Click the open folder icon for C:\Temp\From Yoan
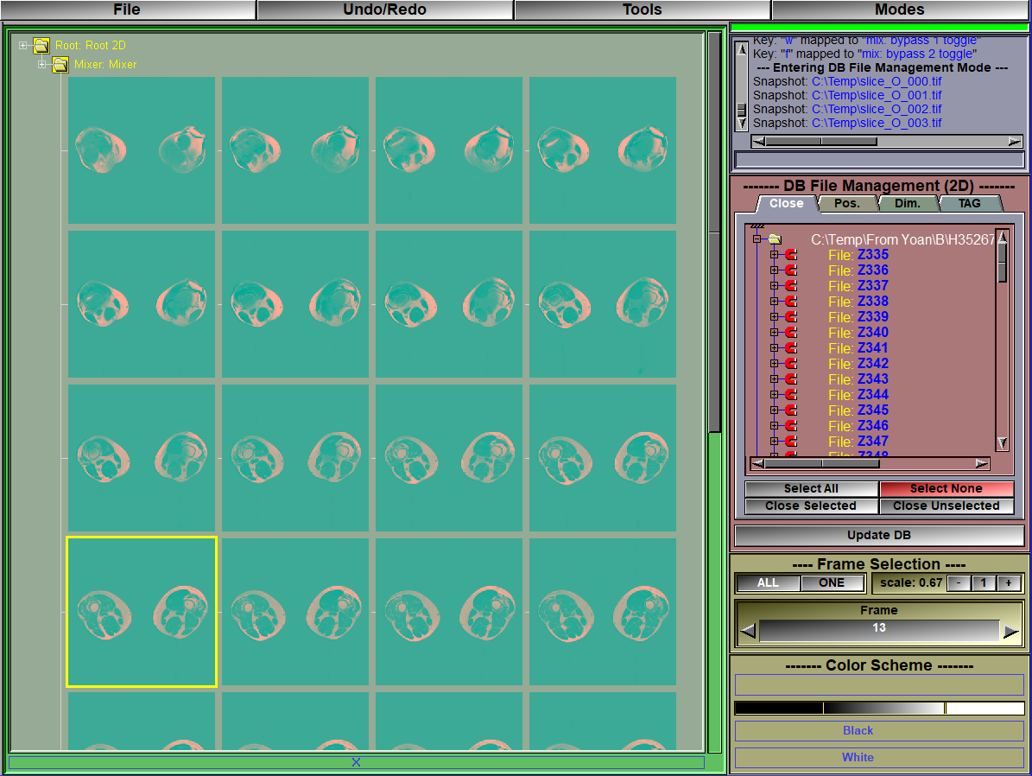The height and width of the screenshot is (776, 1032). (x=775, y=239)
